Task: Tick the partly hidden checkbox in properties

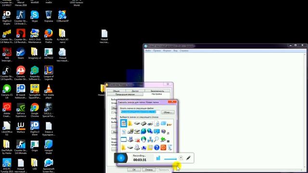Action: 113,112
